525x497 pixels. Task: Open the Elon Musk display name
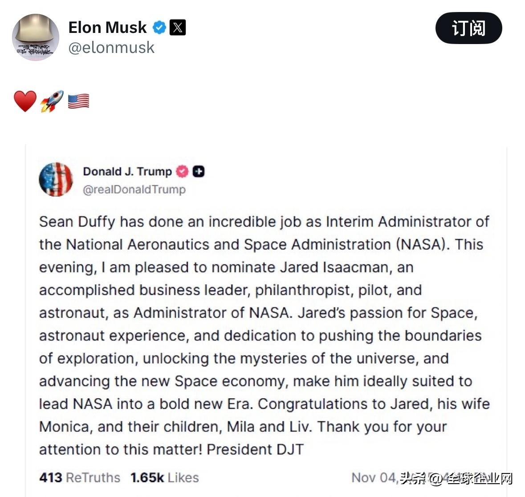[x=107, y=28]
